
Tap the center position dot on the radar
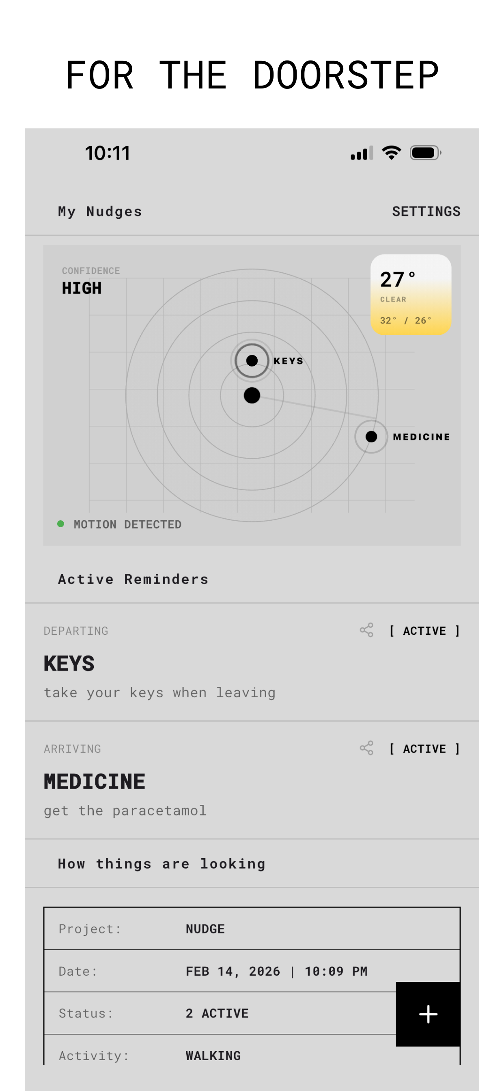252,396
